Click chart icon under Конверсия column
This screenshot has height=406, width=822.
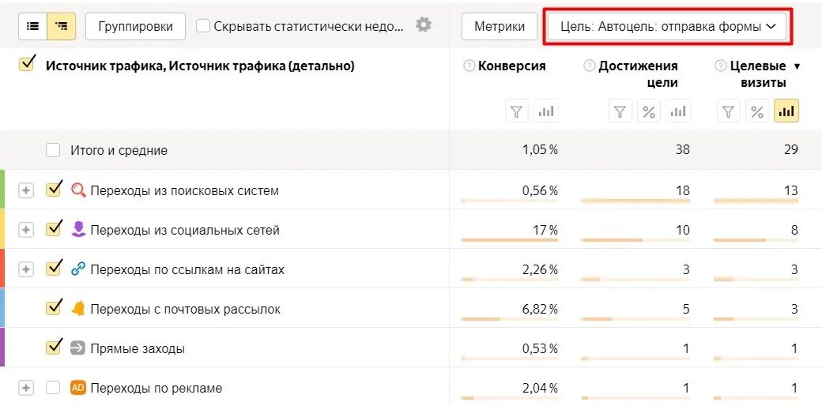(x=545, y=111)
